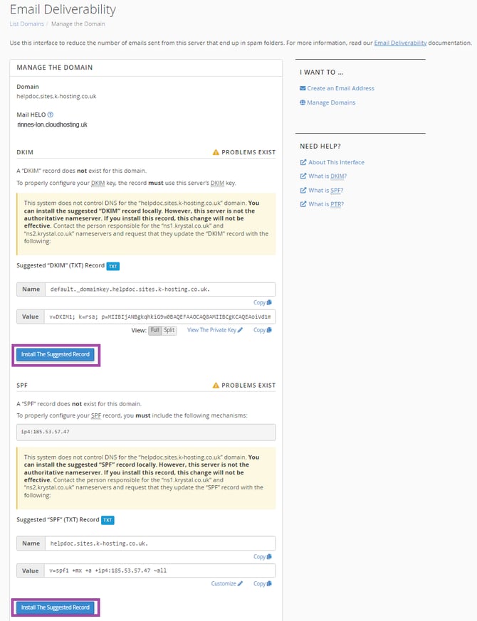Screen dimensions: 477x621
Task: Click Customize for the SPF record
Action: [227, 584]
